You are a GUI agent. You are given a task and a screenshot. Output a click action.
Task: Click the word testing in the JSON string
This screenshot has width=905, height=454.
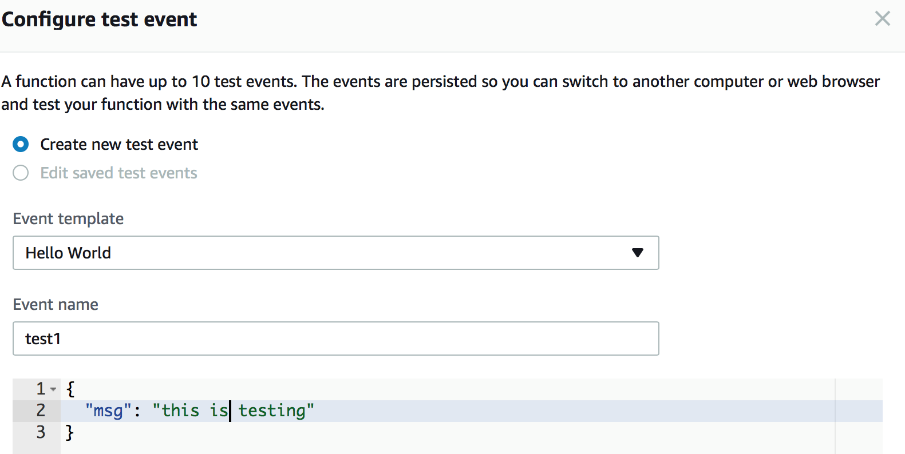coord(272,411)
